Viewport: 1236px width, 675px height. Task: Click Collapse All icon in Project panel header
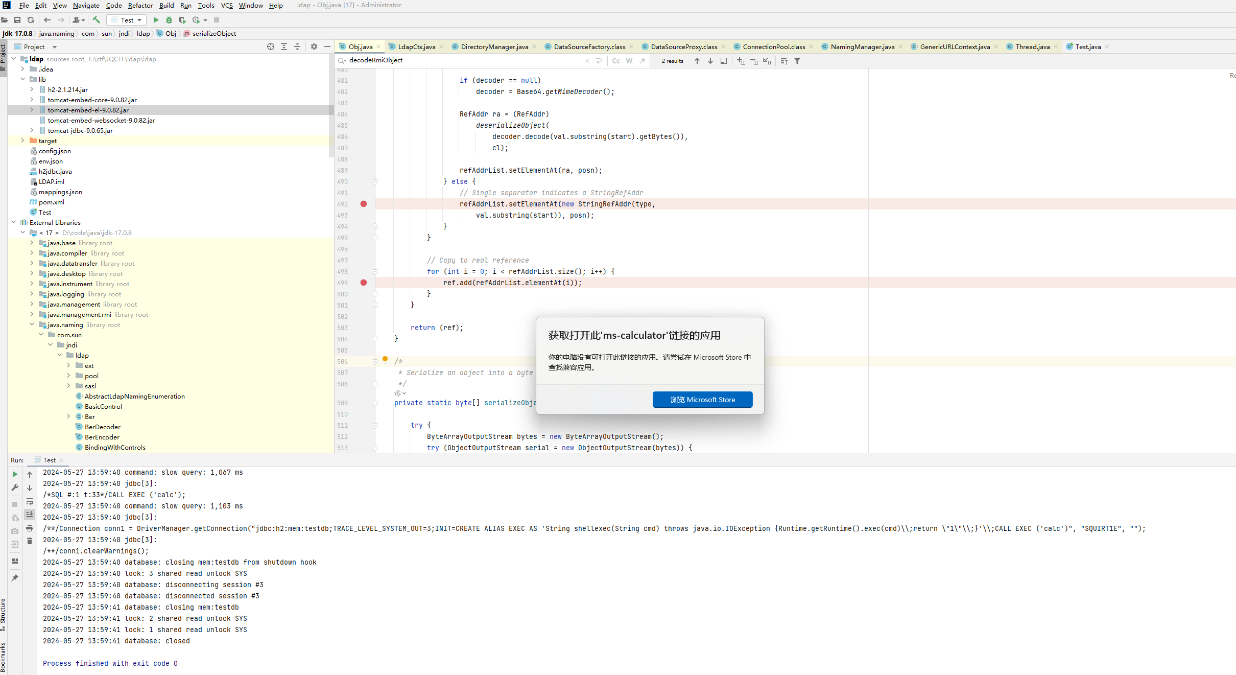pos(297,46)
